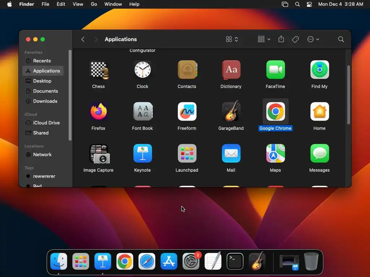The height and width of the screenshot is (277, 370).
Task: Go to Desktop in the sidebar
Action: tap(43, 81)
